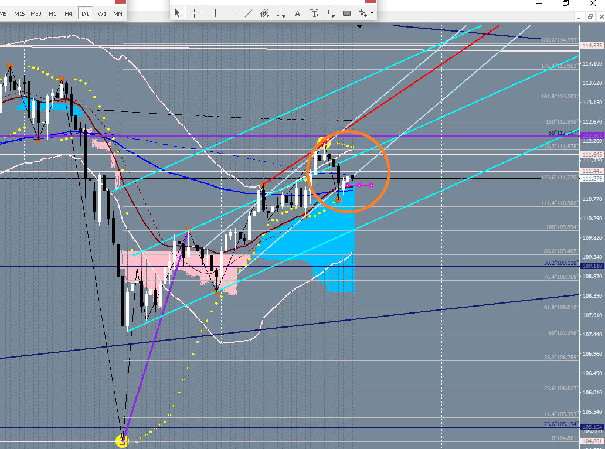Pick the Vertical Line drawing tool
Screen dimensions: 605x449
click(x=216, y=13)
